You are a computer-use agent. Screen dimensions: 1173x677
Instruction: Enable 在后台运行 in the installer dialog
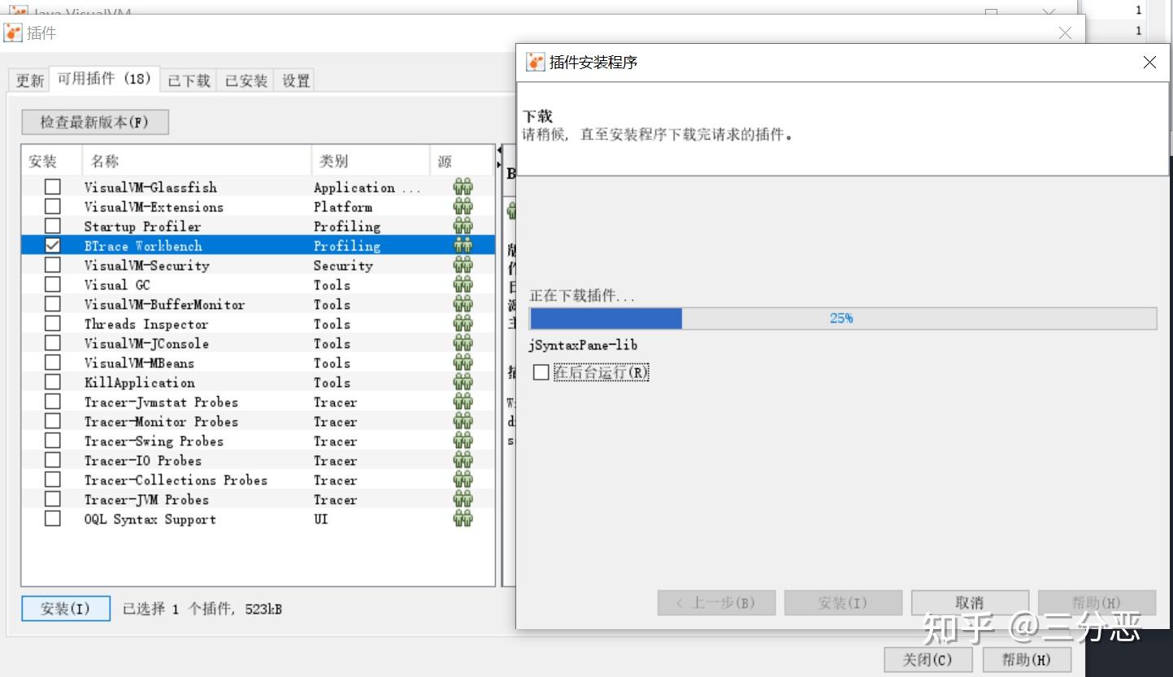(540, 371)
